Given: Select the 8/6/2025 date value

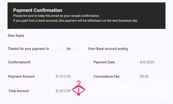Looking at the screenshot, I should coord(147,62).
